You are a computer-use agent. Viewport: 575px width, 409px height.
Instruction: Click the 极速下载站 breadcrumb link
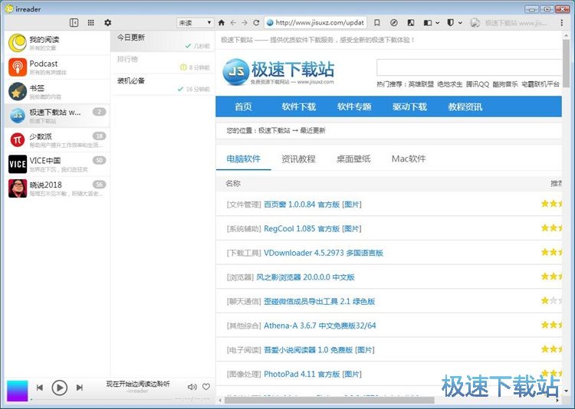click(274, 130)
